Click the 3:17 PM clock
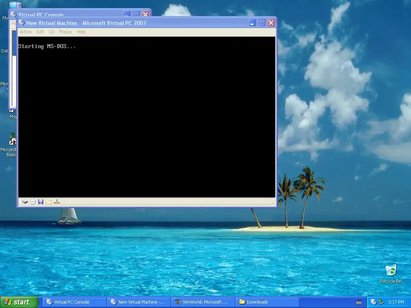This screenshot has height=308, width=411. tap(396, 302)
